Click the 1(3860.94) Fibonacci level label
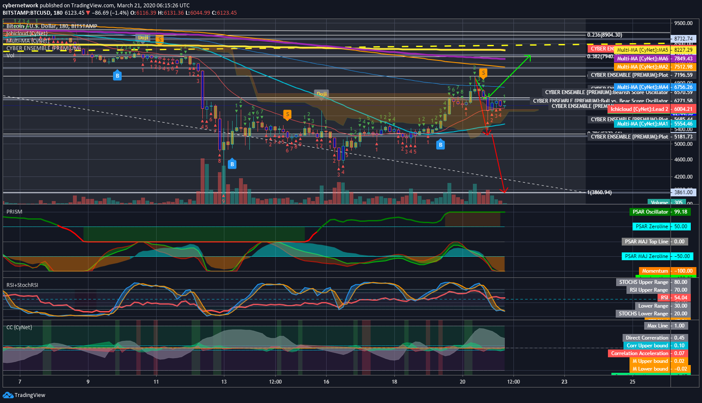702x403 pixels. click(599, 192)
